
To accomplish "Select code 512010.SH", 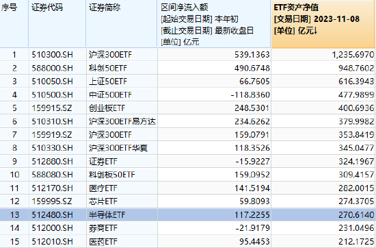I will (52, 242).
